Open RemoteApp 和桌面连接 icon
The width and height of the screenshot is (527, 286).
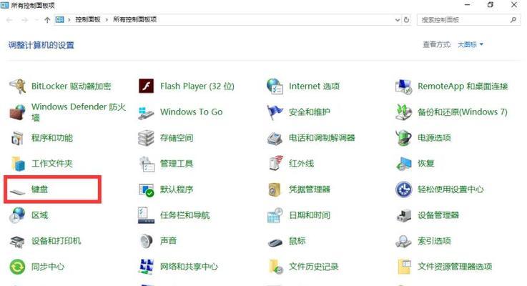[x=403, y=86]
